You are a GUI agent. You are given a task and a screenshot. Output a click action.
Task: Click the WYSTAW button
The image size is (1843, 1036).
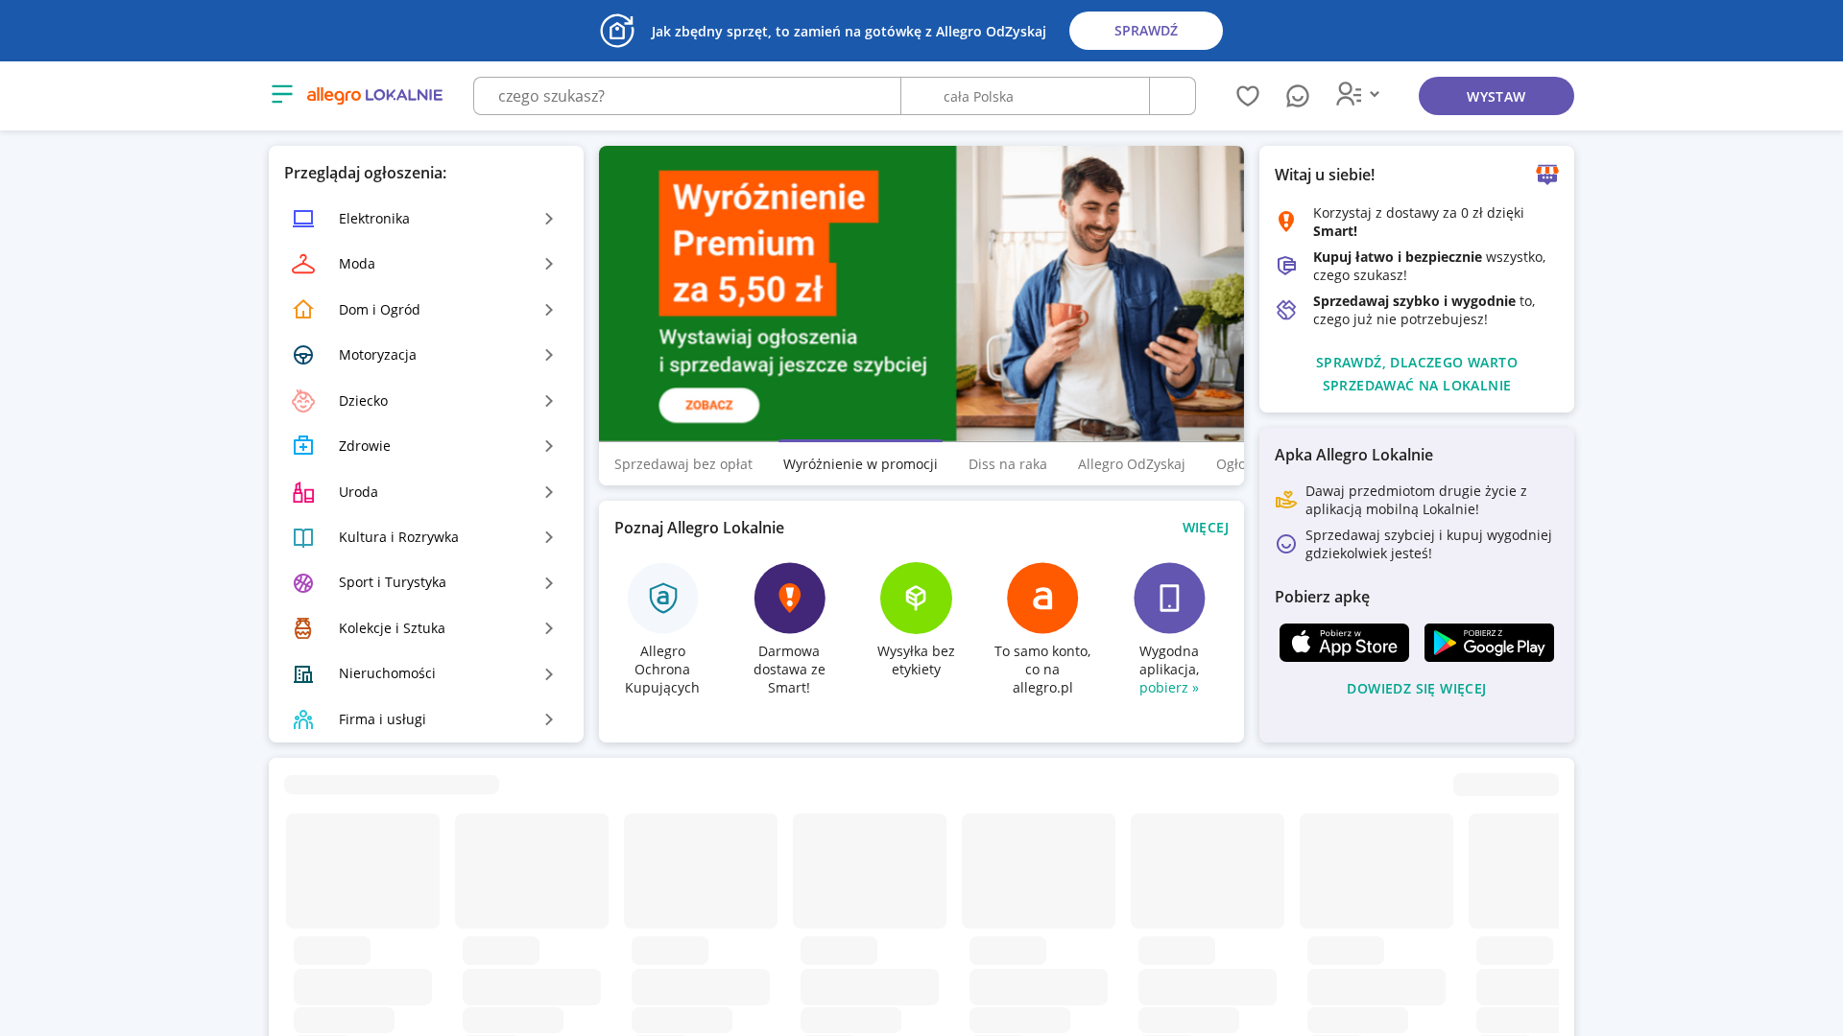(1496, 96)
